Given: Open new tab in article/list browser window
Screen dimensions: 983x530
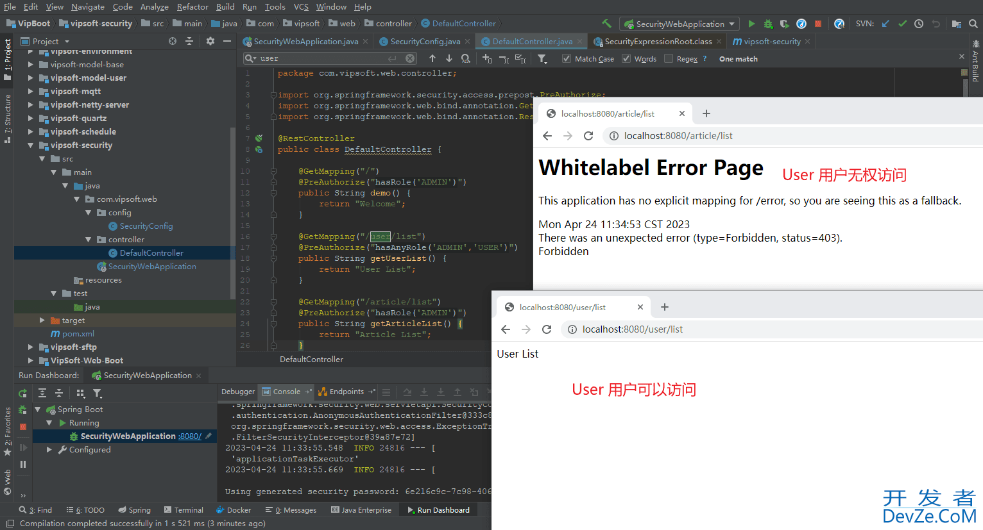Looking at the screenshot, I should click(x=706, y=113).
